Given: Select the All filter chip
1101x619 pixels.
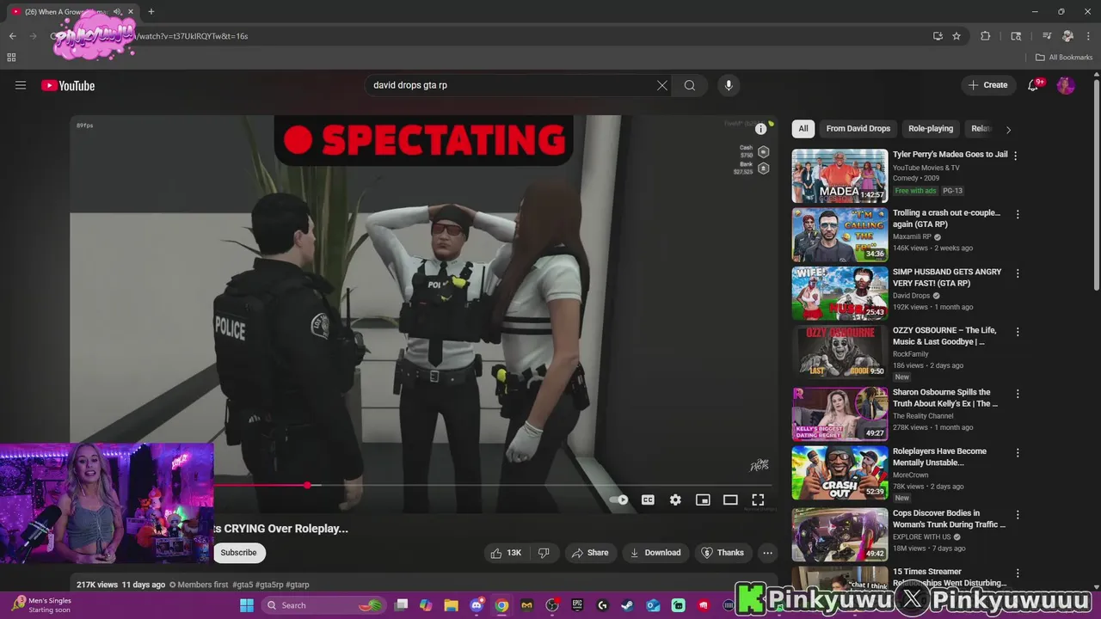Looking at the screenshot, I should [x=803, y=129].
